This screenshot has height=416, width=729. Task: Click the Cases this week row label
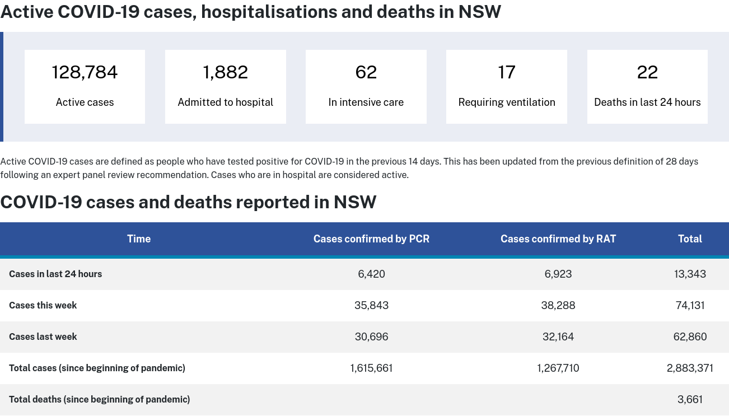click(x=43, y=306)
